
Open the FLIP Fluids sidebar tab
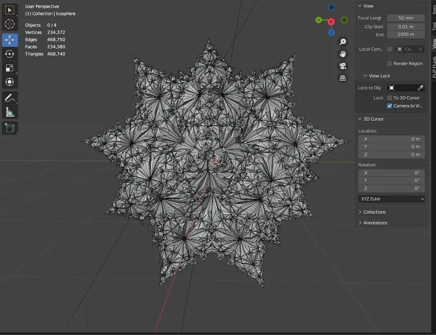434,67
